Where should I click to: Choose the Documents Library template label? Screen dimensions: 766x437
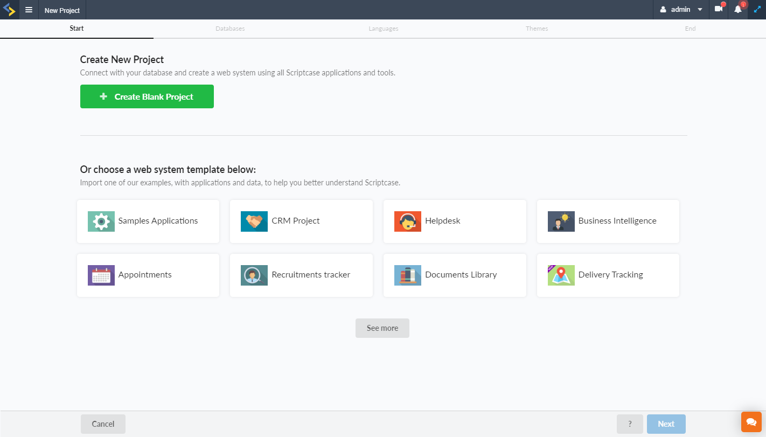(461, 275)
